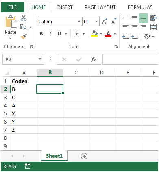Click the macro recording status bar icon
Screen dimensions: 159x172
pyautogui.click(x=28, y=166)
